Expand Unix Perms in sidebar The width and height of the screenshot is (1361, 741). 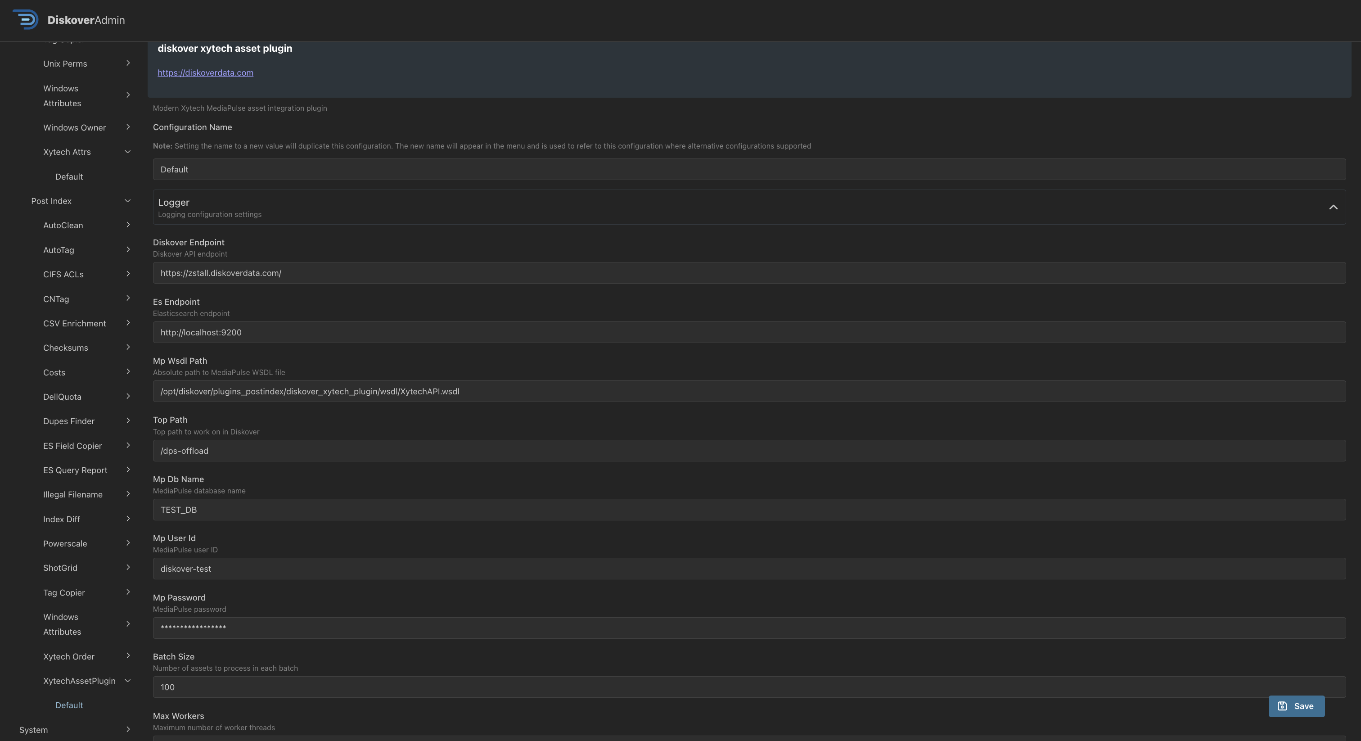tap(87, 63)
